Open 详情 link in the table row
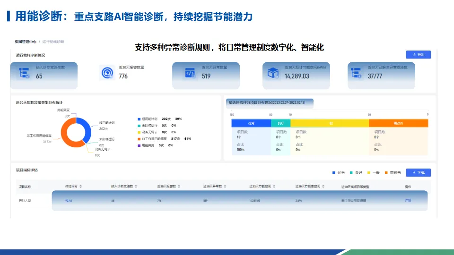 pos(408,200)
